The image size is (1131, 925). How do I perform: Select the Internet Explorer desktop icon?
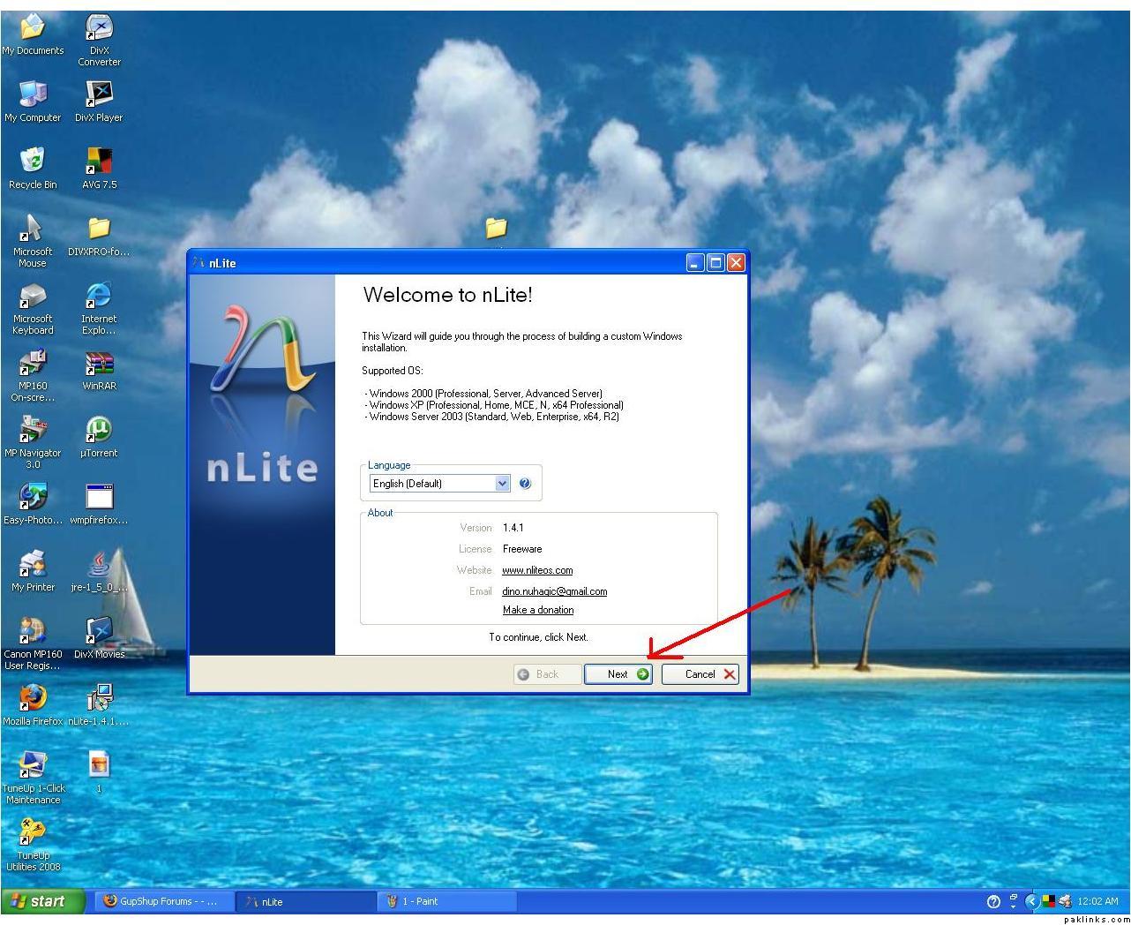[x=99, y=297]
